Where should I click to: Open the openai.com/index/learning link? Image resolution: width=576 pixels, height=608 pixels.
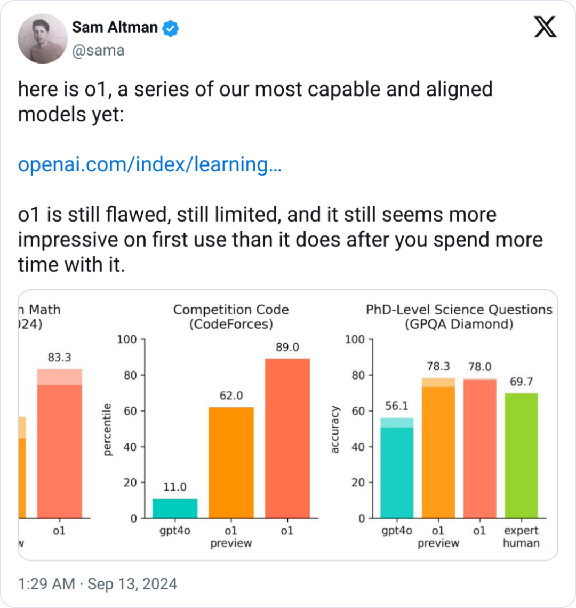click(x=149, y=165)
